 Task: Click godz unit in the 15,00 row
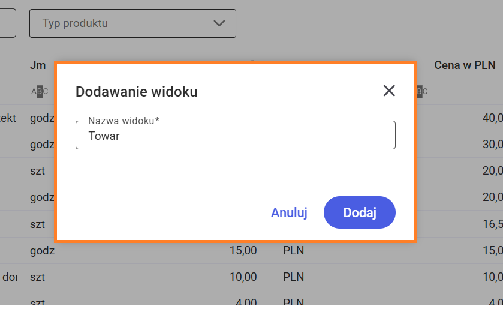point(42,251)
